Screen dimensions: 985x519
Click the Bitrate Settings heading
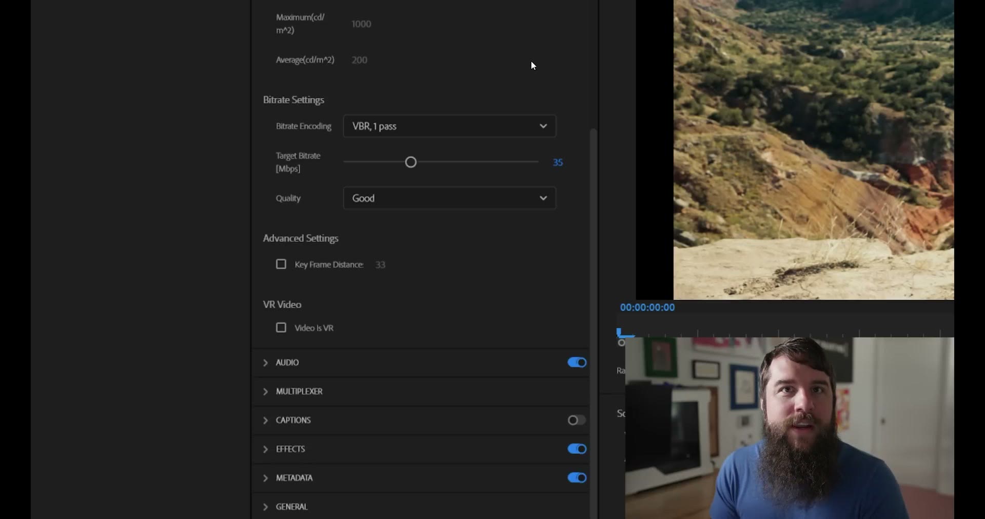tap(293, 100)
